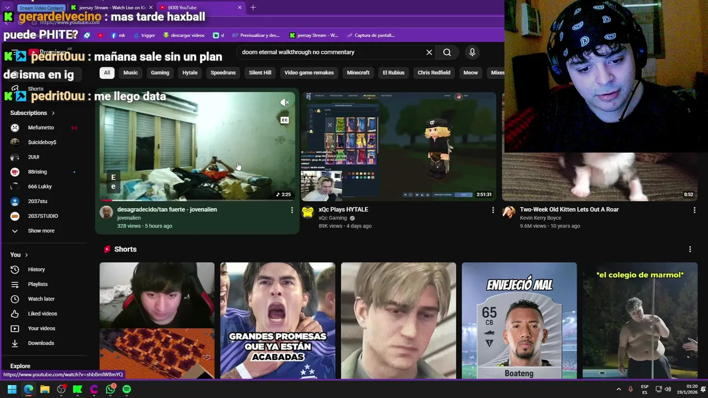Expand the You section chevron

(x=26, y=255)
